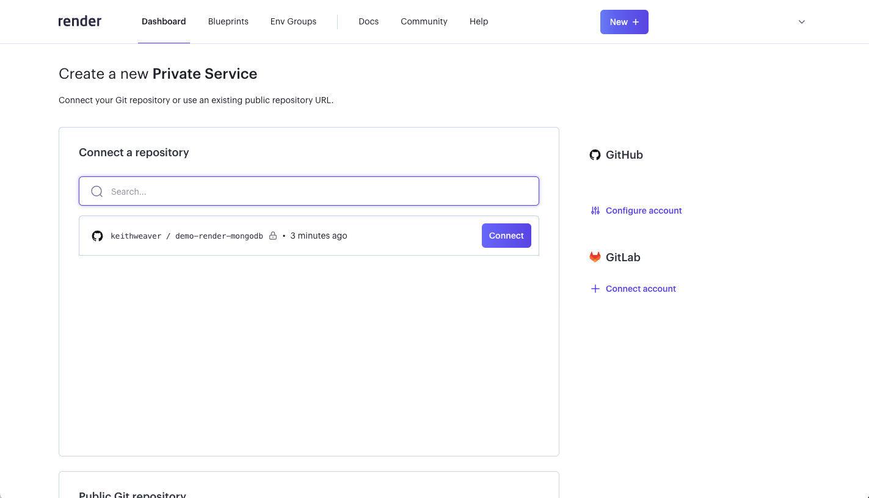This screenshot has width=869, height=498.
Task: Focus the repository Search field
Action: (318, 192)
